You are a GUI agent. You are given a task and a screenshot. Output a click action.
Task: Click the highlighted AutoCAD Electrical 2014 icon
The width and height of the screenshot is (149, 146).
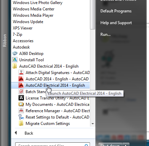[21, 85]
